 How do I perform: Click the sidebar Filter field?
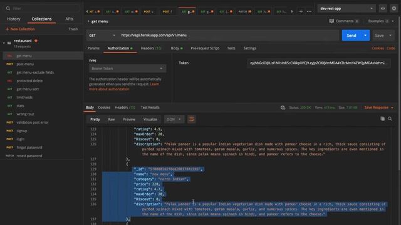[42, 8]
